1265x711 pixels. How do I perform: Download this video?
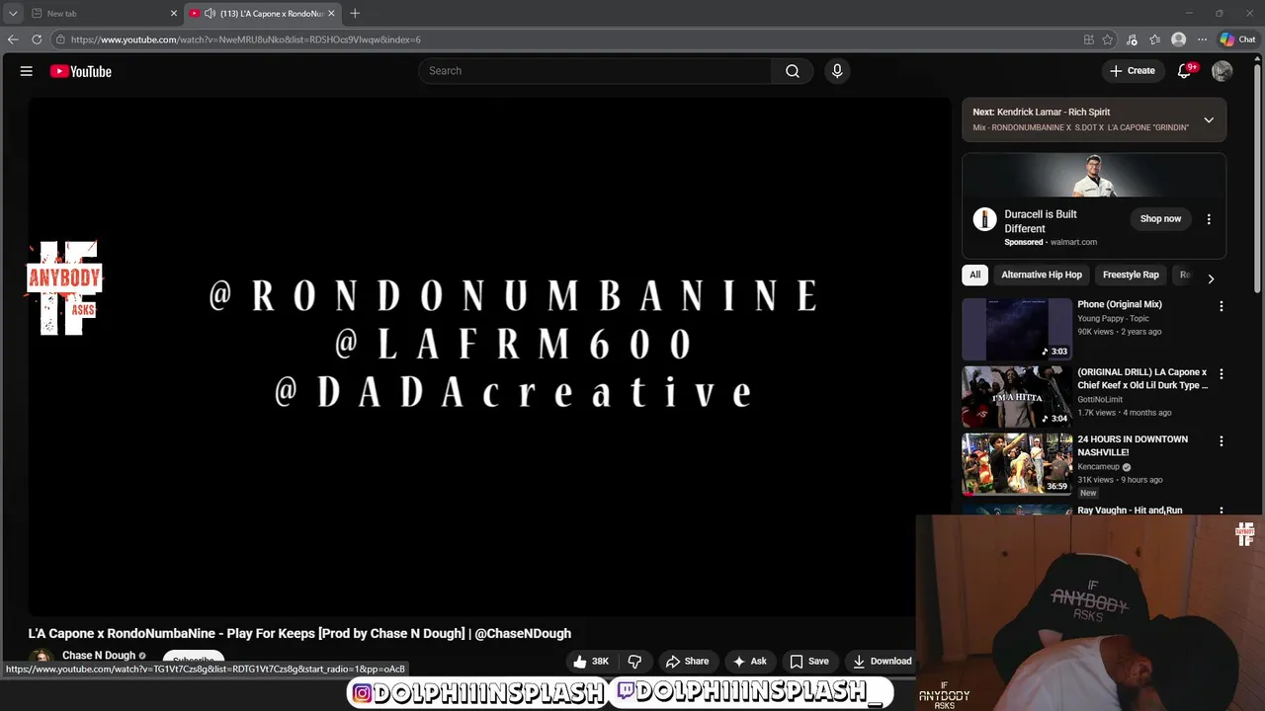coord(882,662)
